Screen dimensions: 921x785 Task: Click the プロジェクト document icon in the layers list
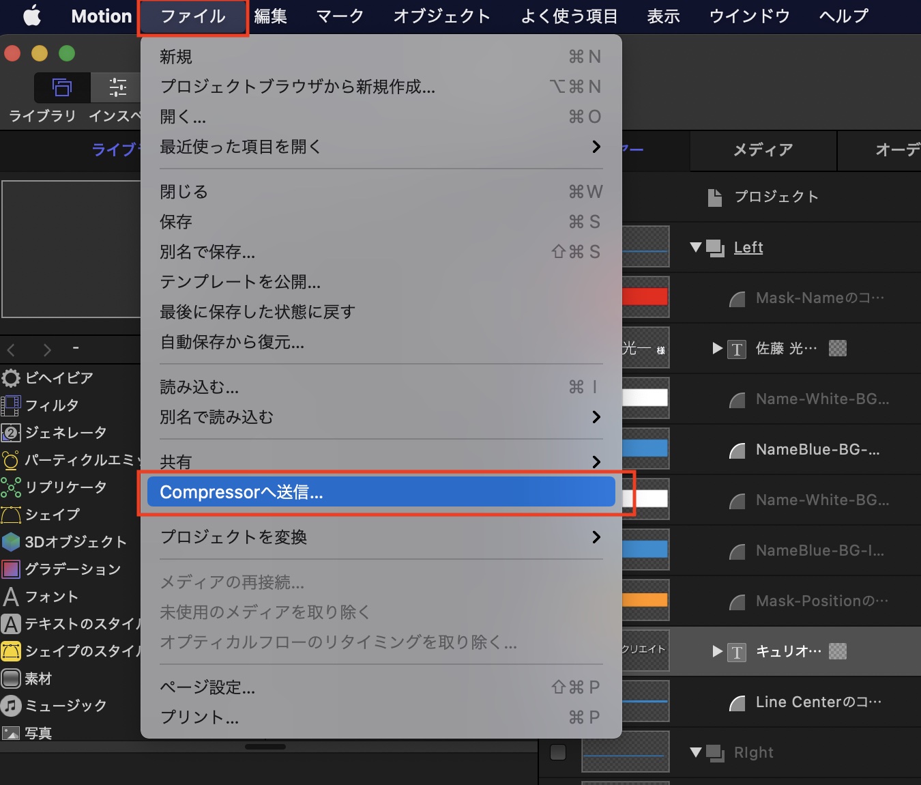pyautogui.click(x=714, y=197)
